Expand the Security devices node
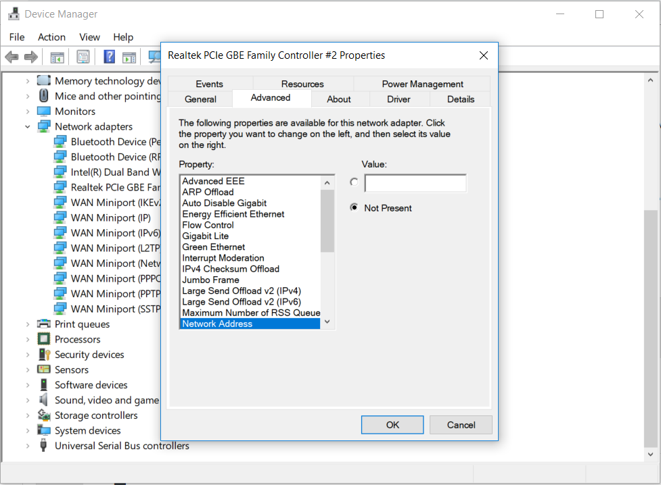661x485 pixels. 28,355
